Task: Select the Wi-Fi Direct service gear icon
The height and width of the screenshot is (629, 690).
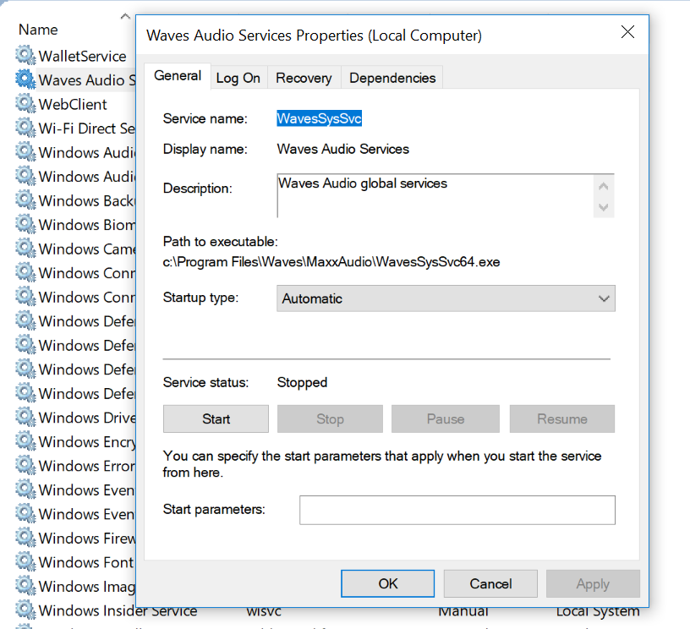Action: coord(25,128)
